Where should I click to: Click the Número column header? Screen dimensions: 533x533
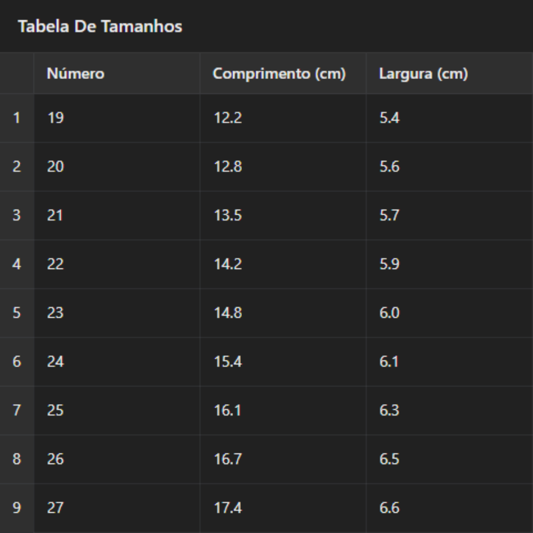[x=76, y=74]
